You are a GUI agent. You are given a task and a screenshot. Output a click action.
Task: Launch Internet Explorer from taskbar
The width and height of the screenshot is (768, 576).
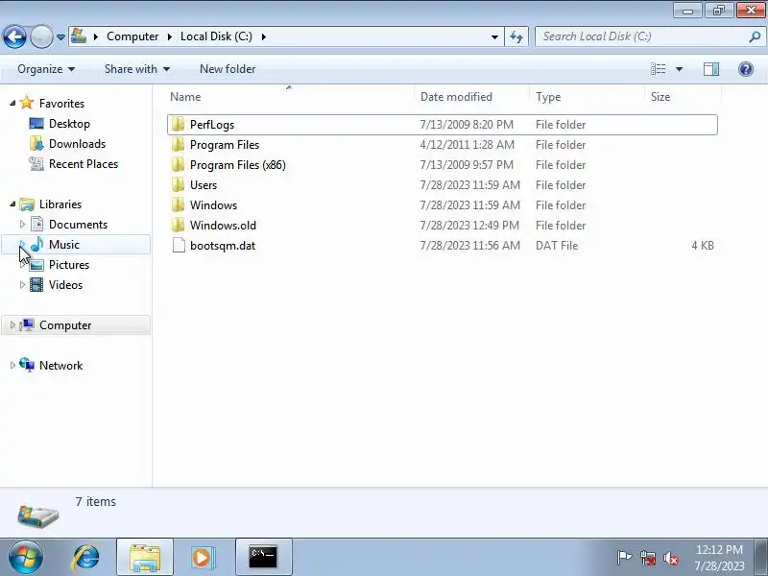tap(86, 557)
